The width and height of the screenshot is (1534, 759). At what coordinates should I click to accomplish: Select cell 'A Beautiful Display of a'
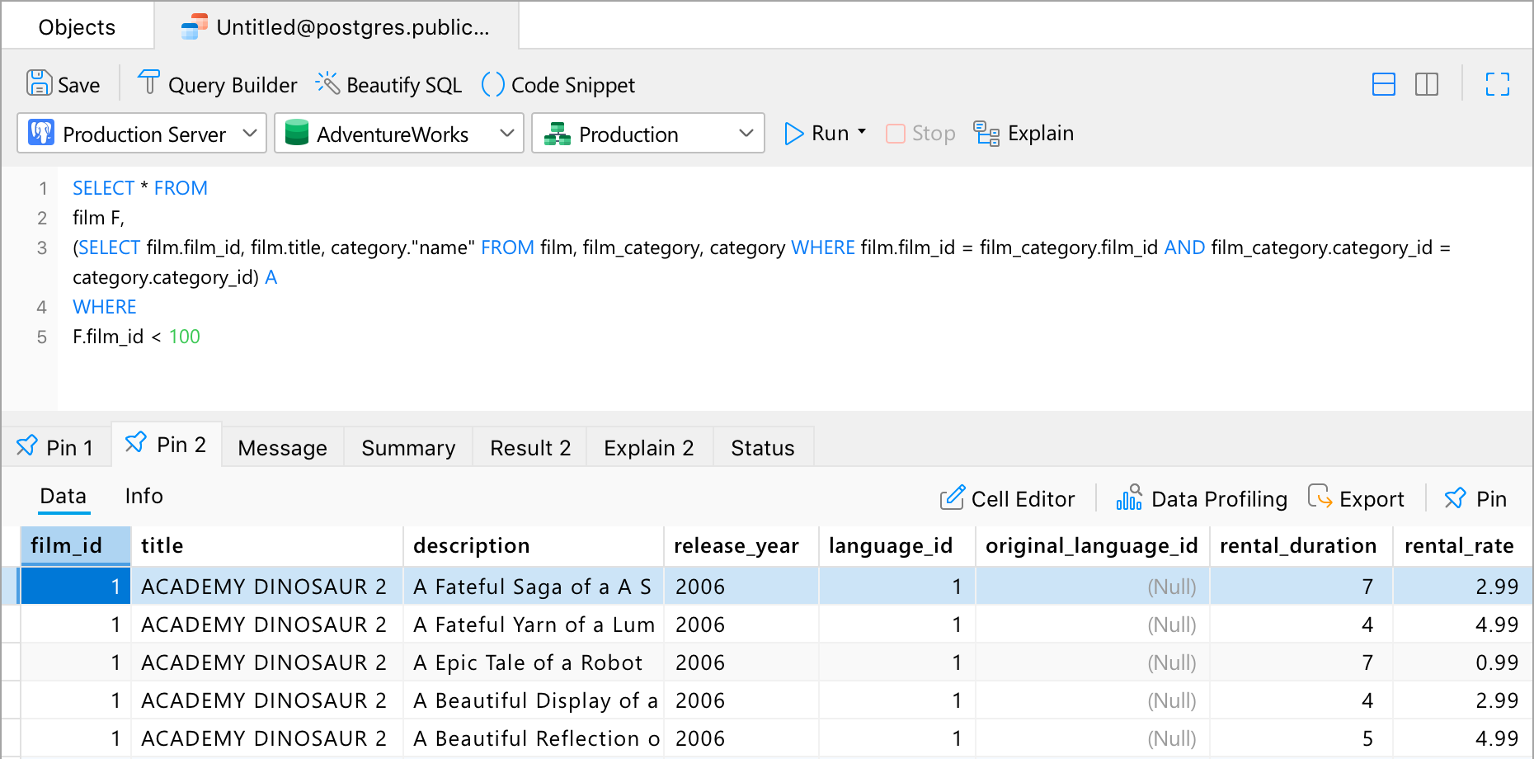pos(534,700)
